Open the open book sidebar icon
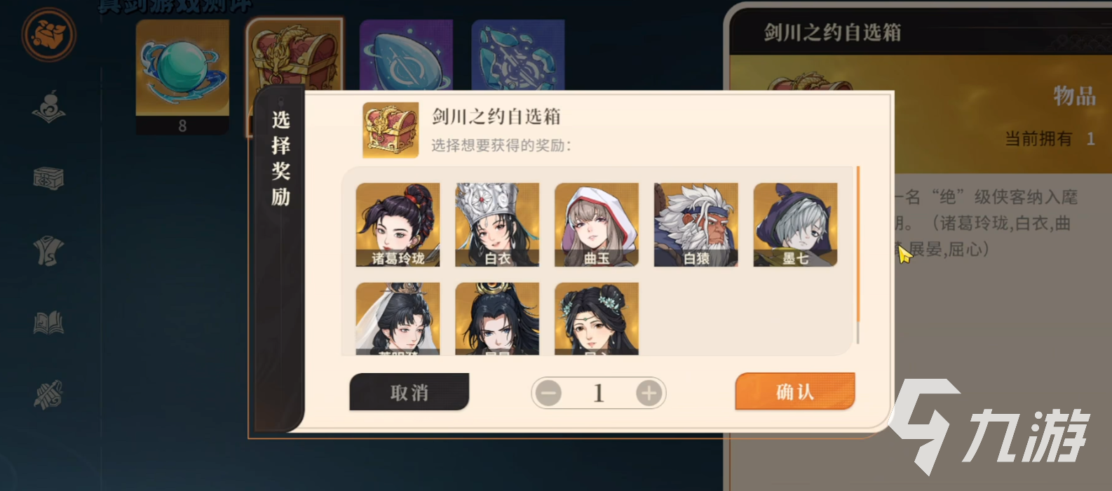Screen dimensions: 1112x491 (x=48, y=323)
